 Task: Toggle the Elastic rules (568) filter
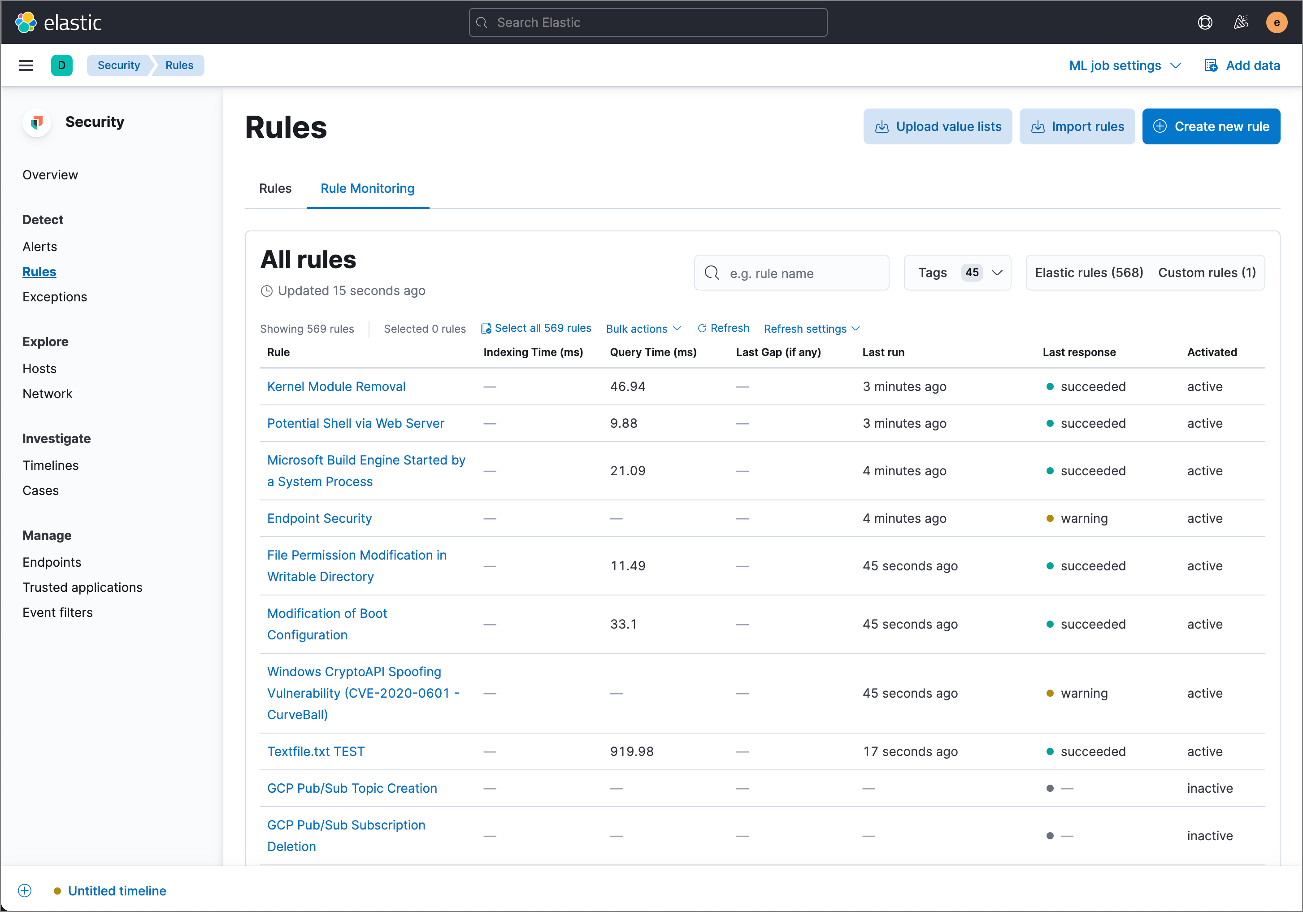(1089, 273)
